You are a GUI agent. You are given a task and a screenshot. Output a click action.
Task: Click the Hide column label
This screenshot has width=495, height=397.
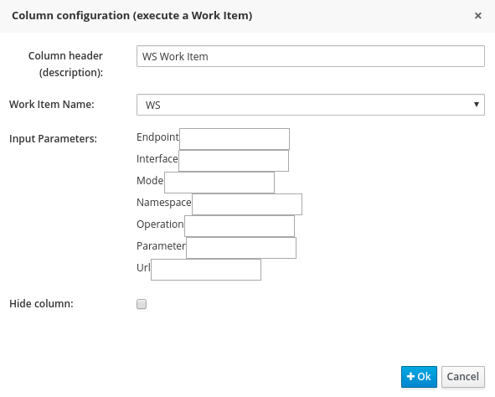[x=41, y=303]
